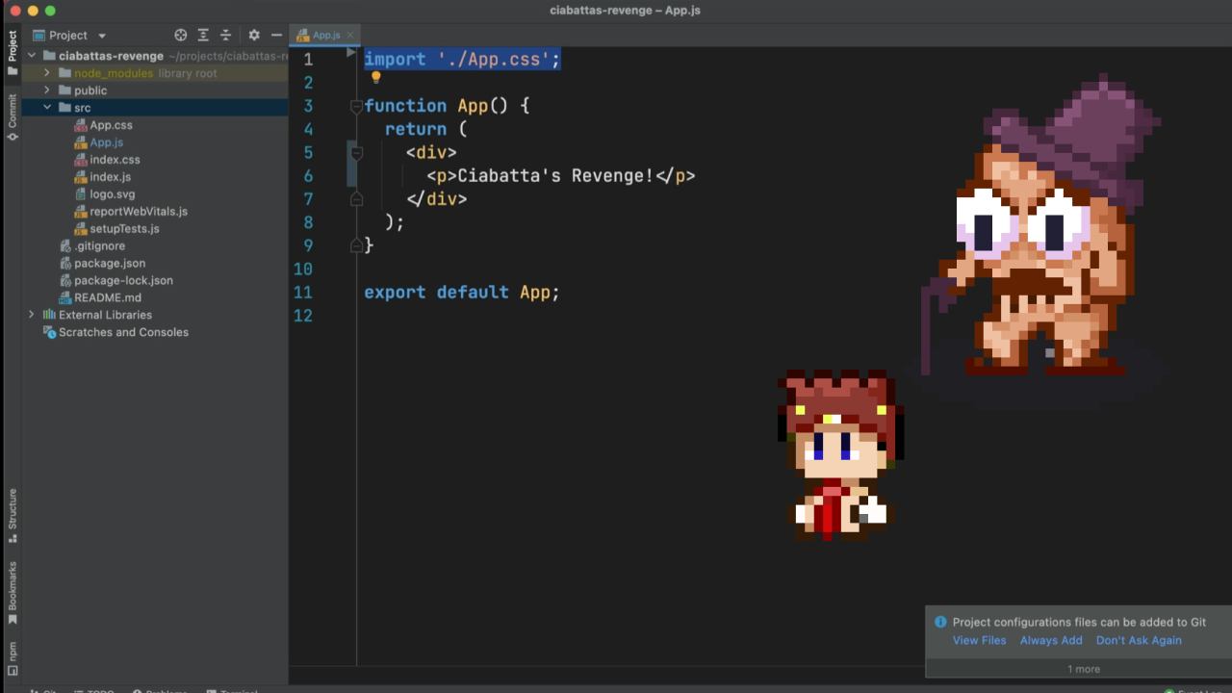Image resolution: width=1232 pixels, height=693 pixels.
Task: Open the npm tool window side tab
Action: click(13, 658)
